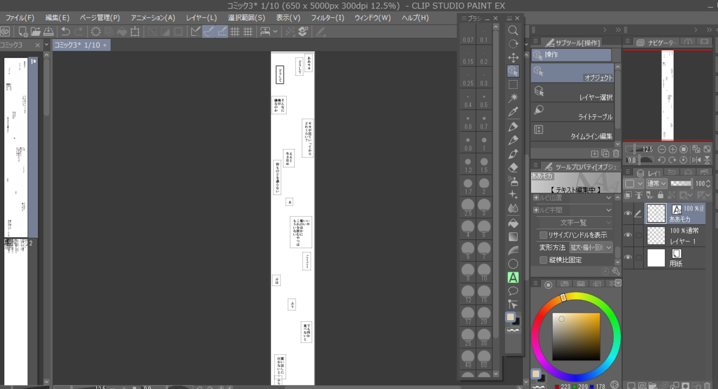This screenshot has width=718, height=389.
Task: Click main drawing color swatch in tool palette
Action: [x=510, y=317]
